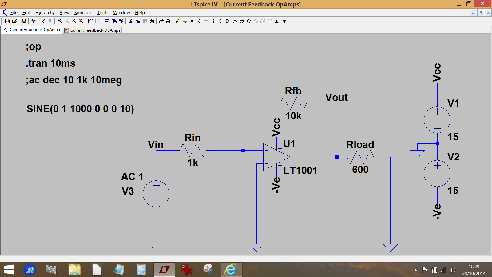Open the Calculator from the taskbar
Viewport: 492px width, 277px height.
[142, 270]
